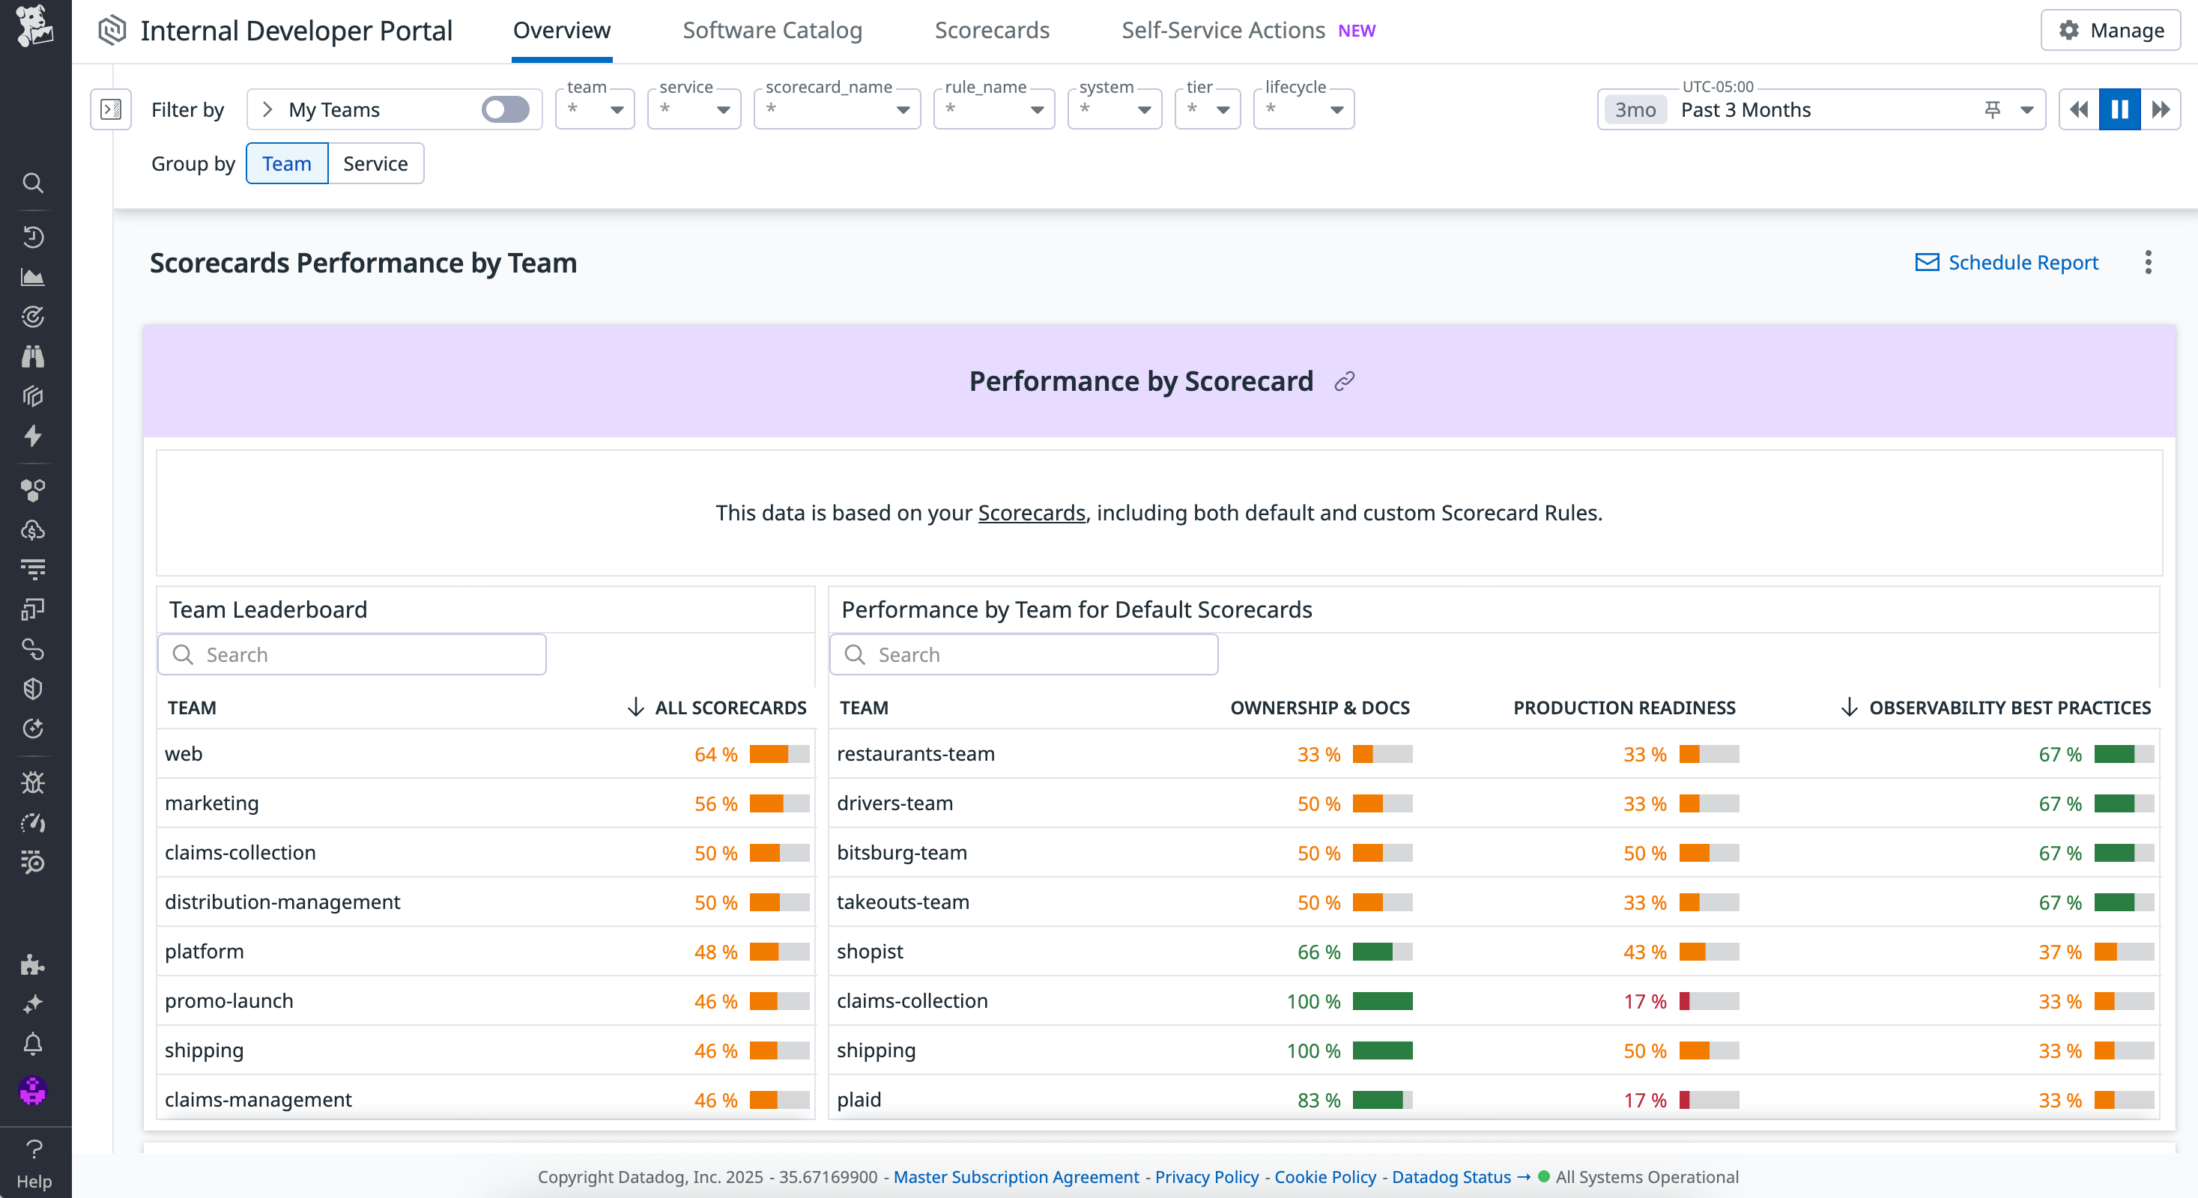Switch to the Software Catalog tab
The image size is (2198, 1198).
coord(772,30)
